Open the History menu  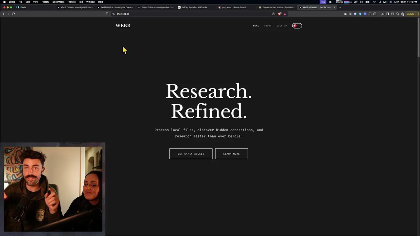[45, 2]
